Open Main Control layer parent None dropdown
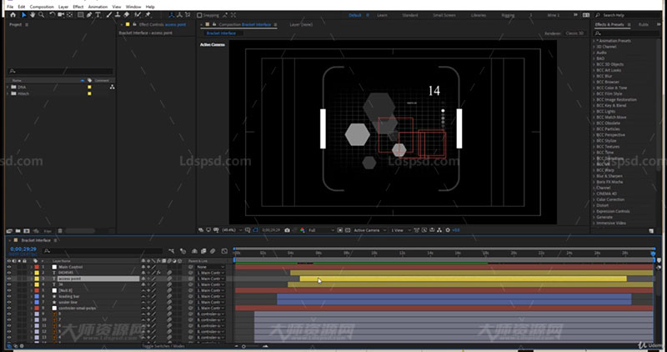Image resolution: width=667 pixels, height=352 pixels. coord(210,267)
